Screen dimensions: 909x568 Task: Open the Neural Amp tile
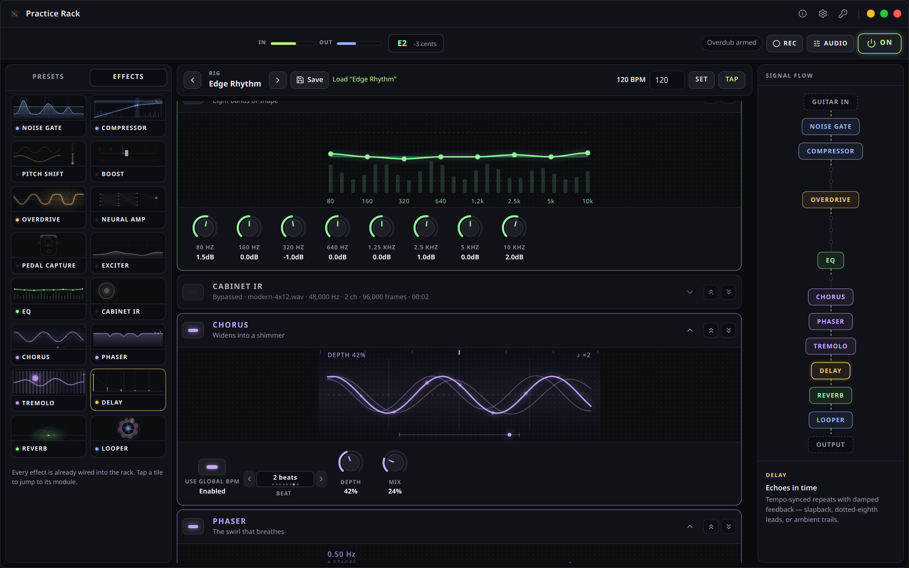(128, 207)
